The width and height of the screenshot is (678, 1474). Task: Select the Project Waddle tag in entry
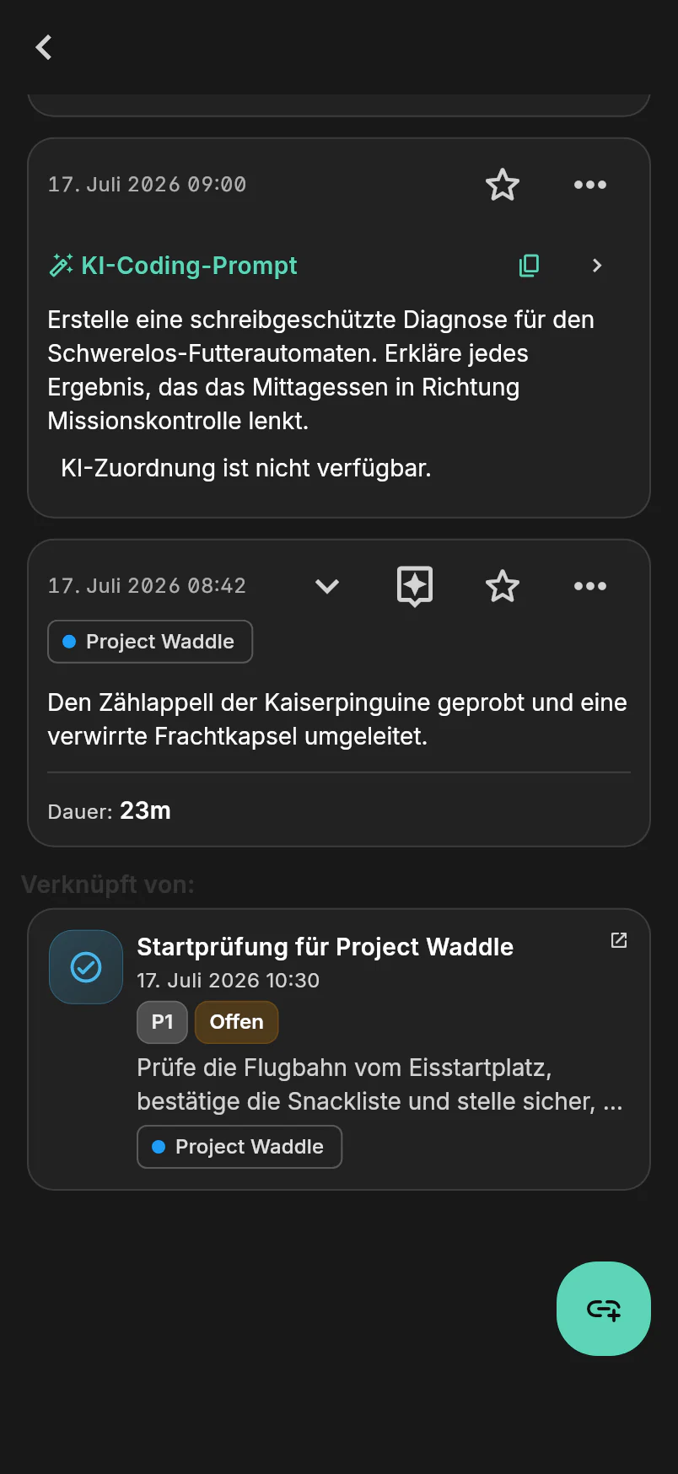click(x=150, y=642)
